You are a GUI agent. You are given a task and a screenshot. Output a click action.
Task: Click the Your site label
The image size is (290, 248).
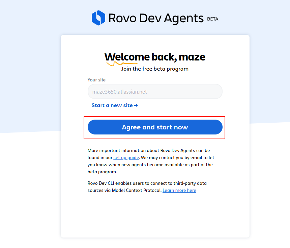pos(96,80)
